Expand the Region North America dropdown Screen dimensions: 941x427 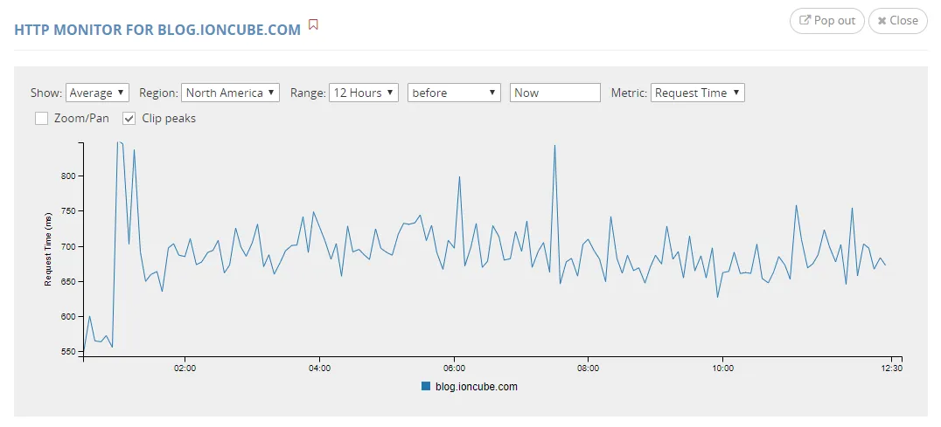coord(230,93)
